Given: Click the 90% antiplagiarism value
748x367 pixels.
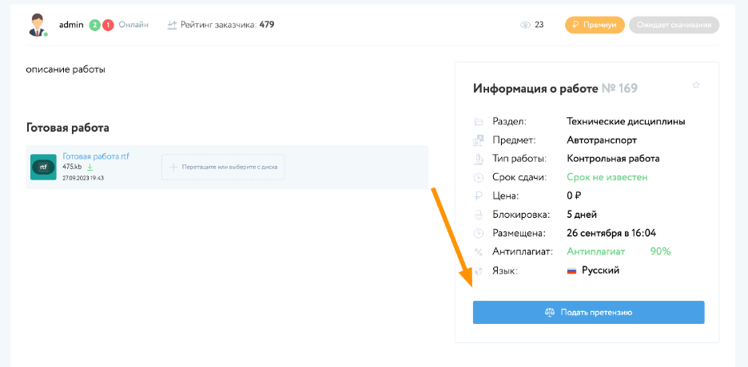Looking at the screenshot, I should click(x=660, y=251).
